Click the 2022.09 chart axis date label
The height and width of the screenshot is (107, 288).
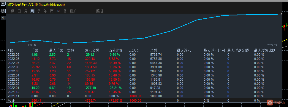pos(272,45)
